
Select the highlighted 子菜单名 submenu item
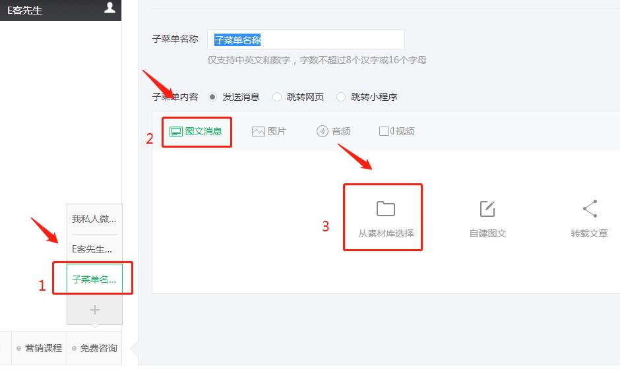[x=94, y=278]
